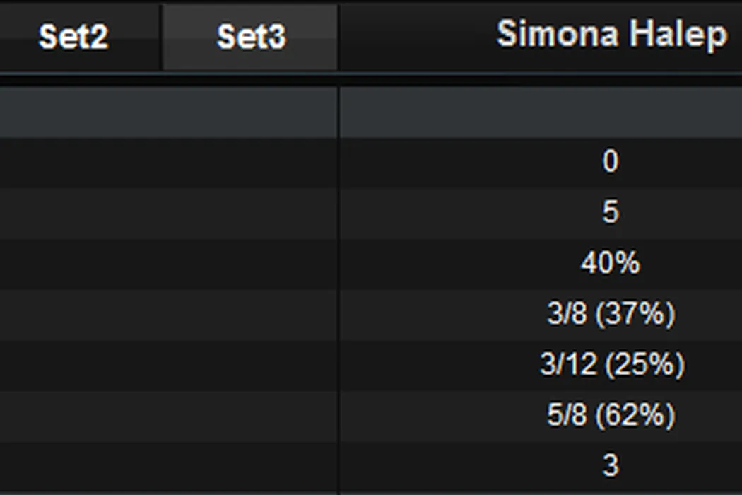
Task: Click the empty label cell left of 40%
Action: [x=168, y=263]
